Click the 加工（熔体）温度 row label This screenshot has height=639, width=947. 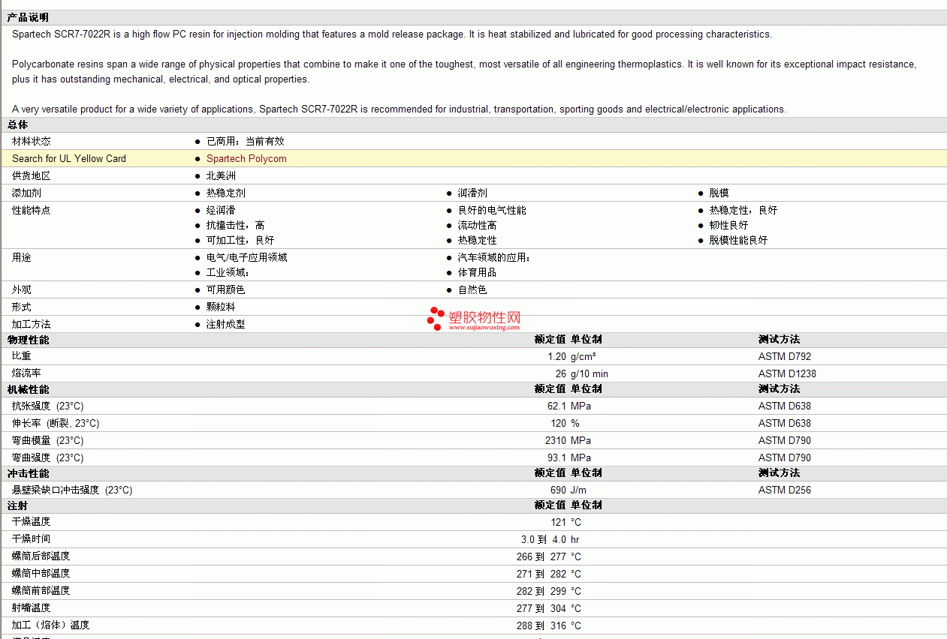(x=51, y=625)
